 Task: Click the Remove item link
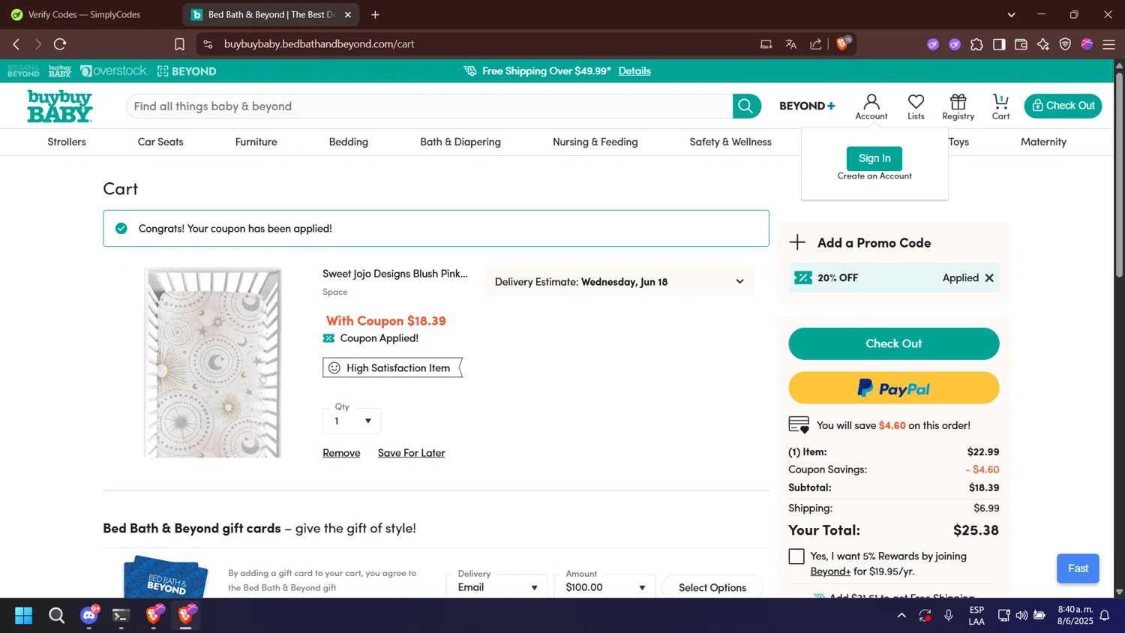point(341,453)
